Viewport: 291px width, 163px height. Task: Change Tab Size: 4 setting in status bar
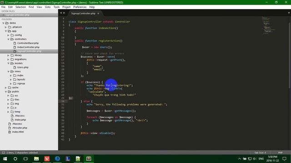point(260,153)
